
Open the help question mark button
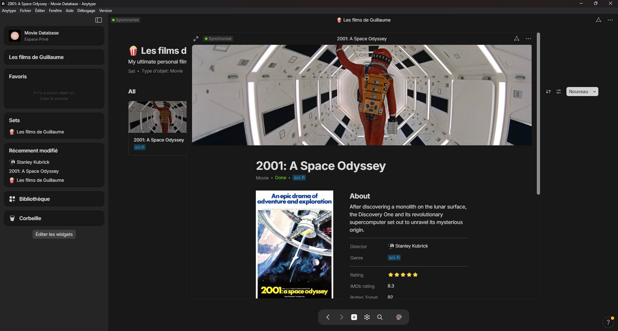[x=608, y=322]
